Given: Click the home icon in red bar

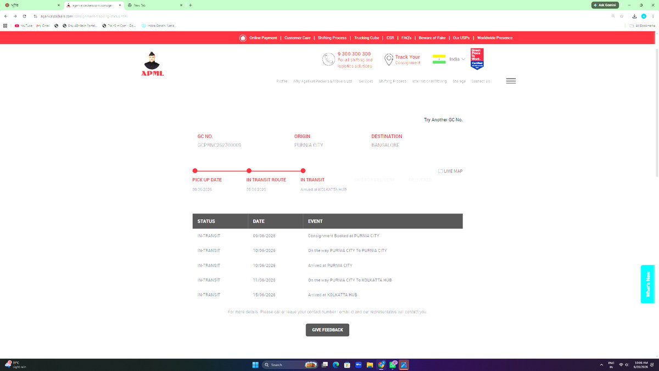Looking at the screenshot, I should pos(243,38).
